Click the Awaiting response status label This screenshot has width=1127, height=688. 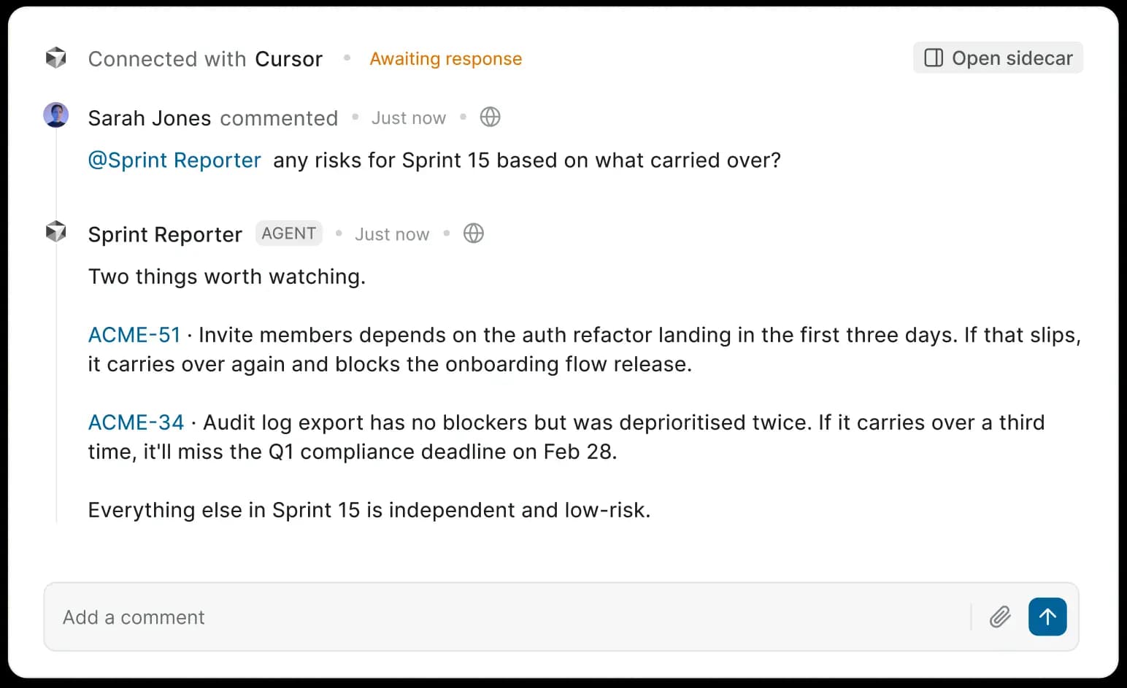(445, 59)
